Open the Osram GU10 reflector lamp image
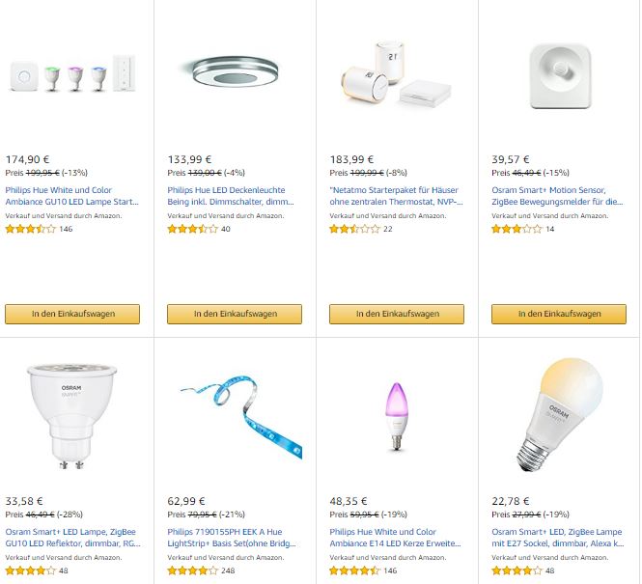 [72, 416]
